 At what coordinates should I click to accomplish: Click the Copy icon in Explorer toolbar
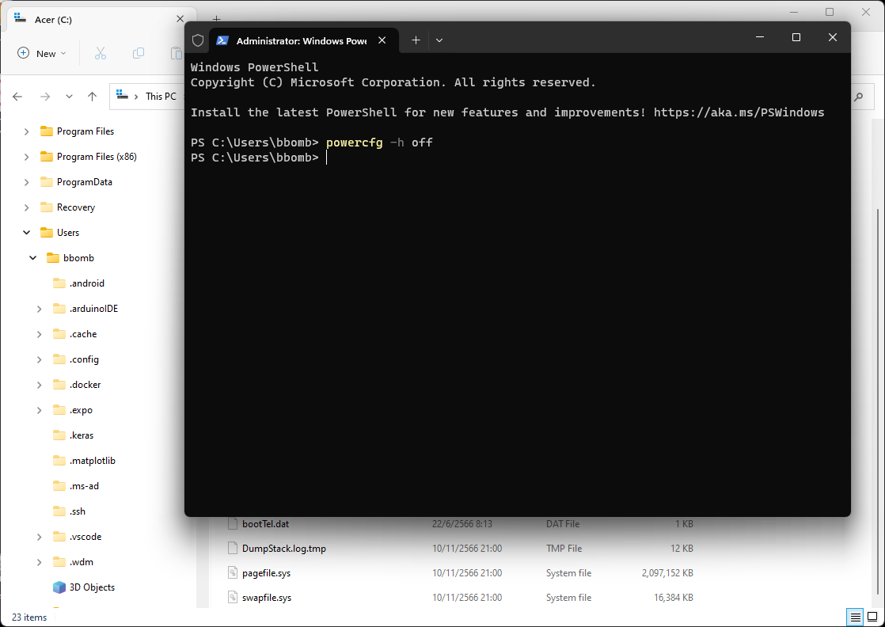(x=139, y=53)
